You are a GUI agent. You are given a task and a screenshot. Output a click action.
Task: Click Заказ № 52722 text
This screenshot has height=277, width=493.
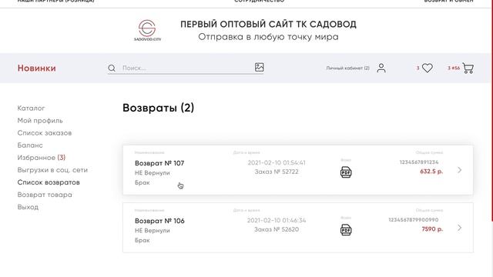(277, 172)
